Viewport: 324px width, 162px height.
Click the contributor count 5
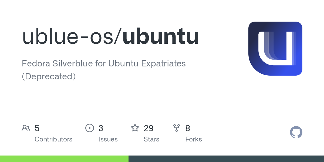37,128
